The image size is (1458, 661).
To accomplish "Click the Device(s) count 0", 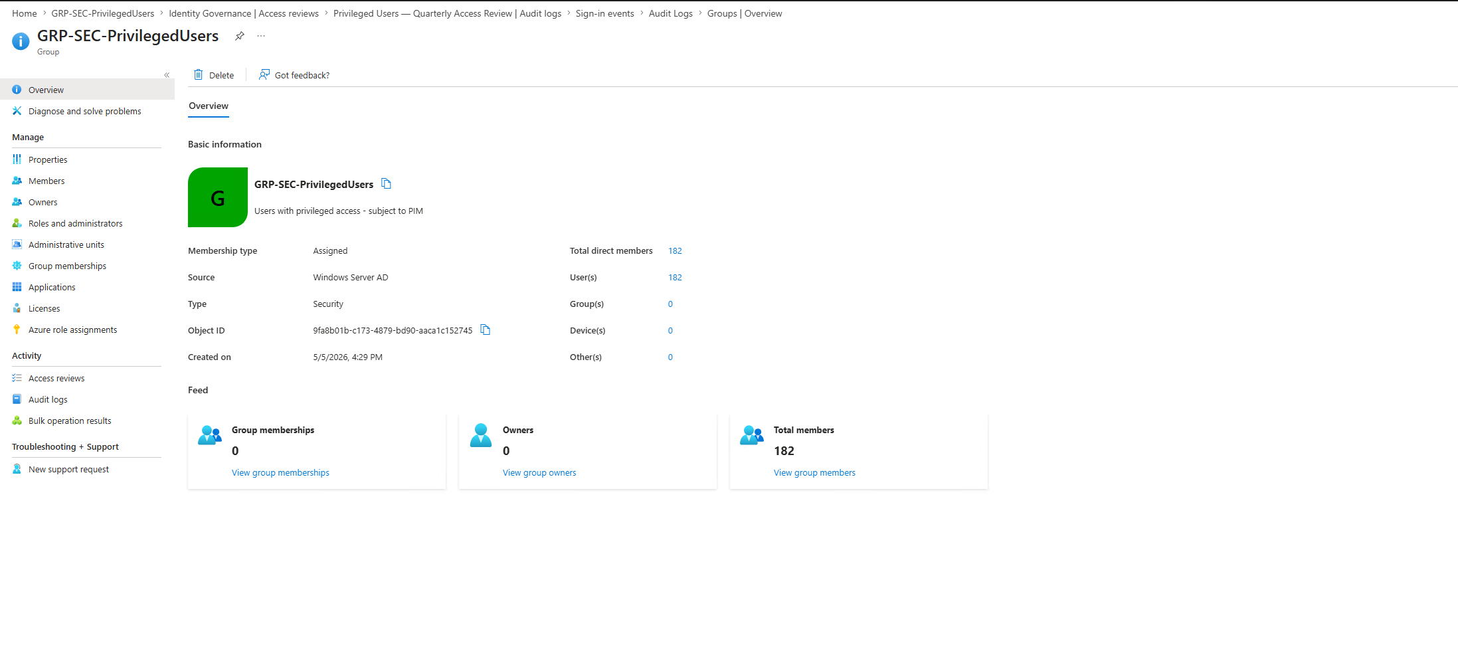I will pos(670,330).
